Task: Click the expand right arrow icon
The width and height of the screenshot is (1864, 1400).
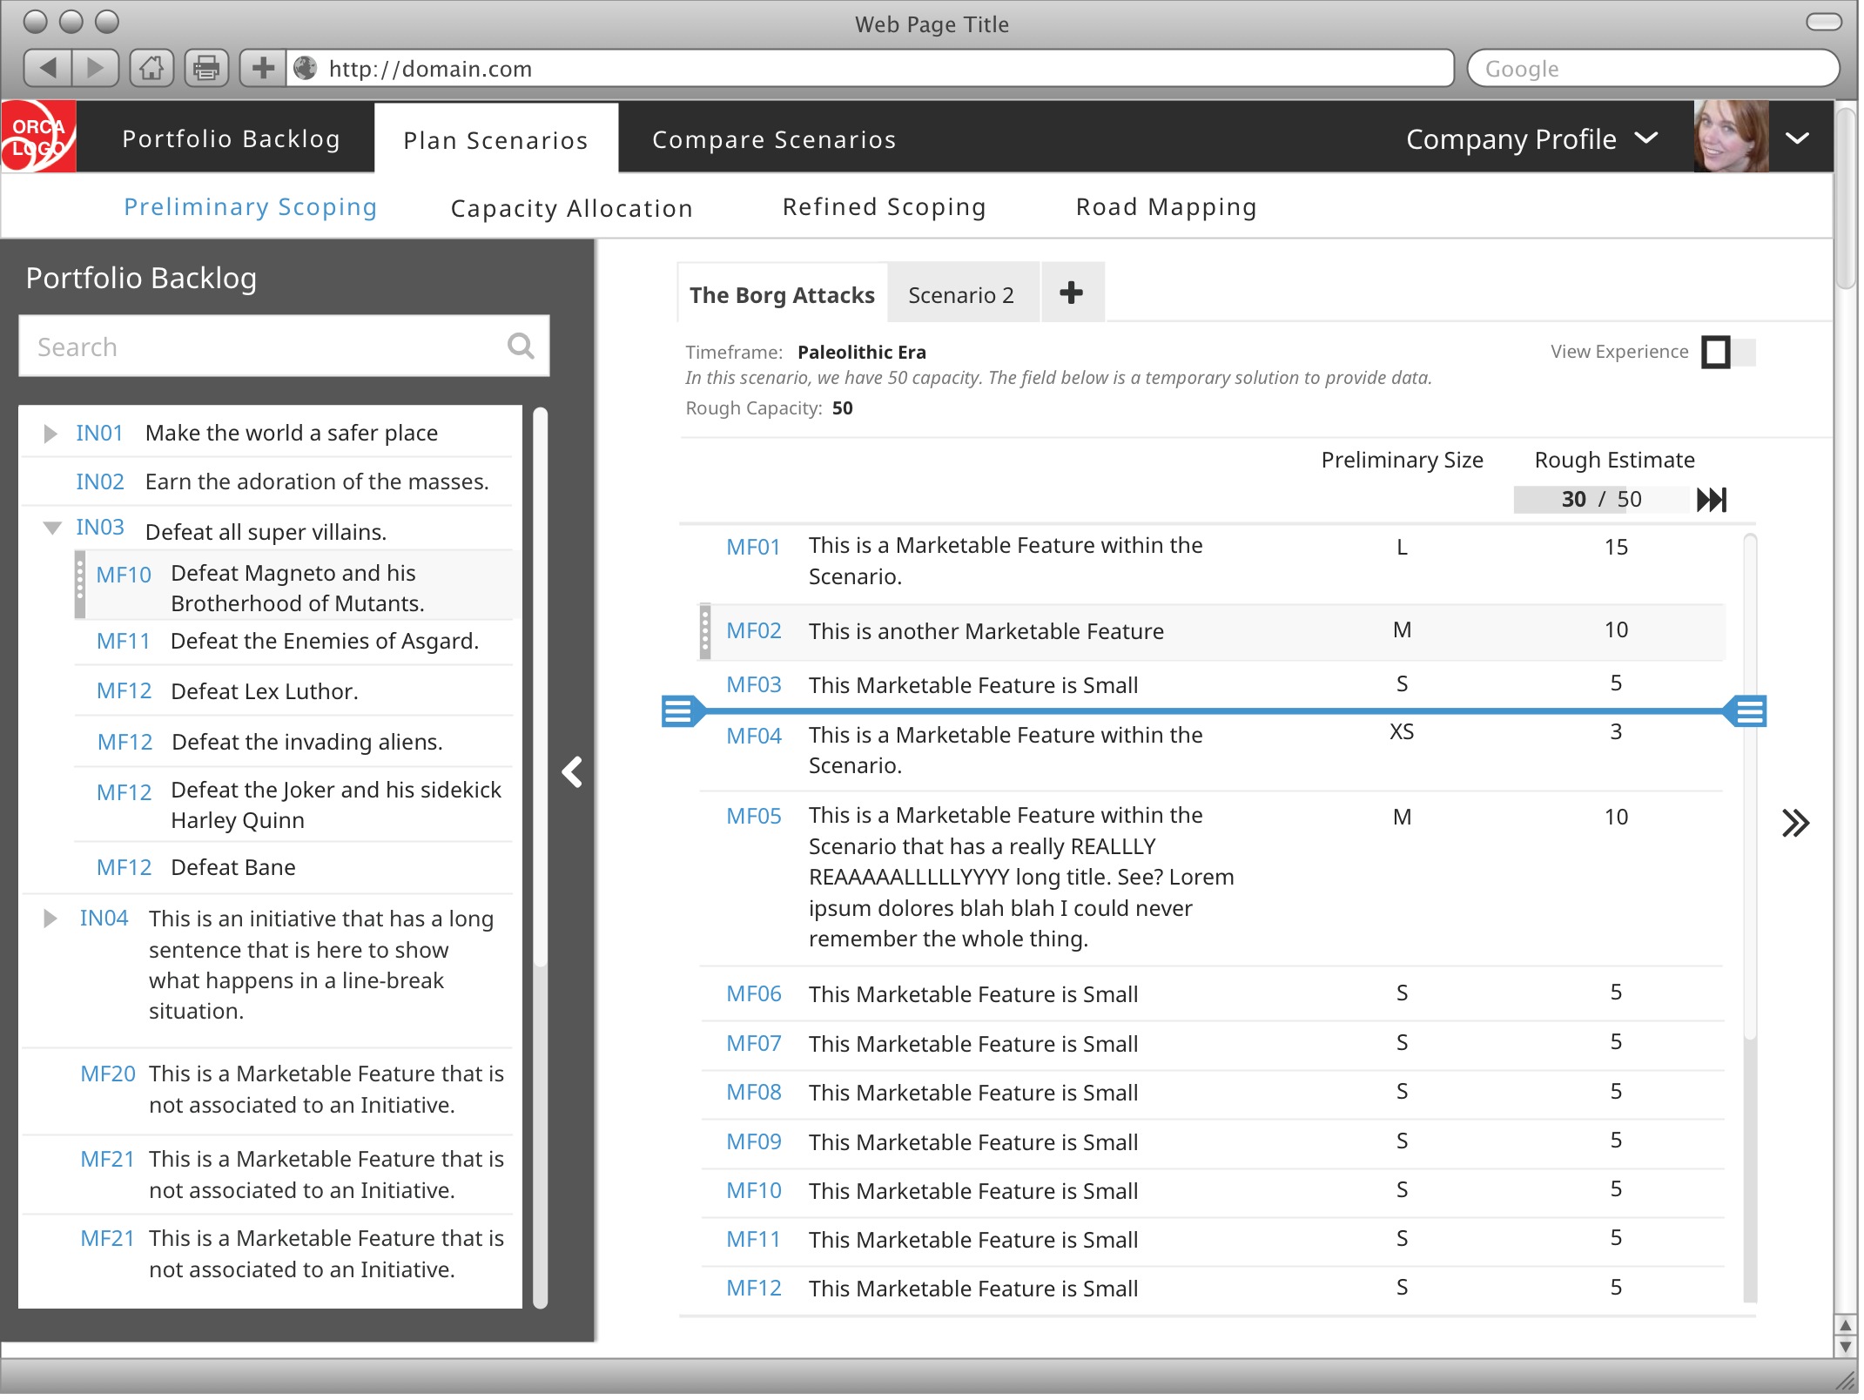Action: pos(1796,819)
